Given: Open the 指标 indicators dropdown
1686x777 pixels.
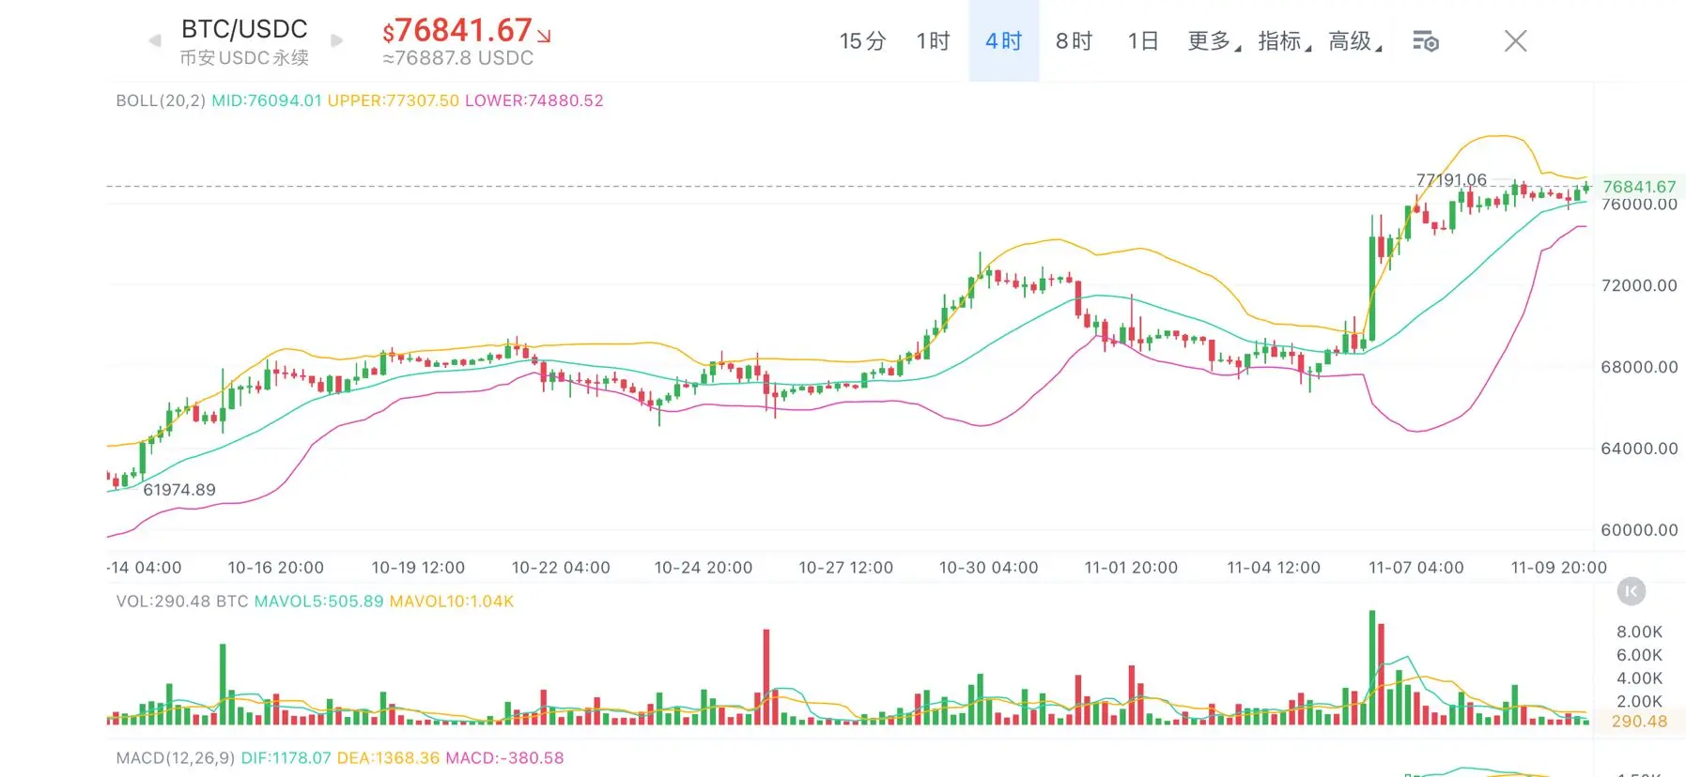Looking at the screenshot, I should (1285, 41).
